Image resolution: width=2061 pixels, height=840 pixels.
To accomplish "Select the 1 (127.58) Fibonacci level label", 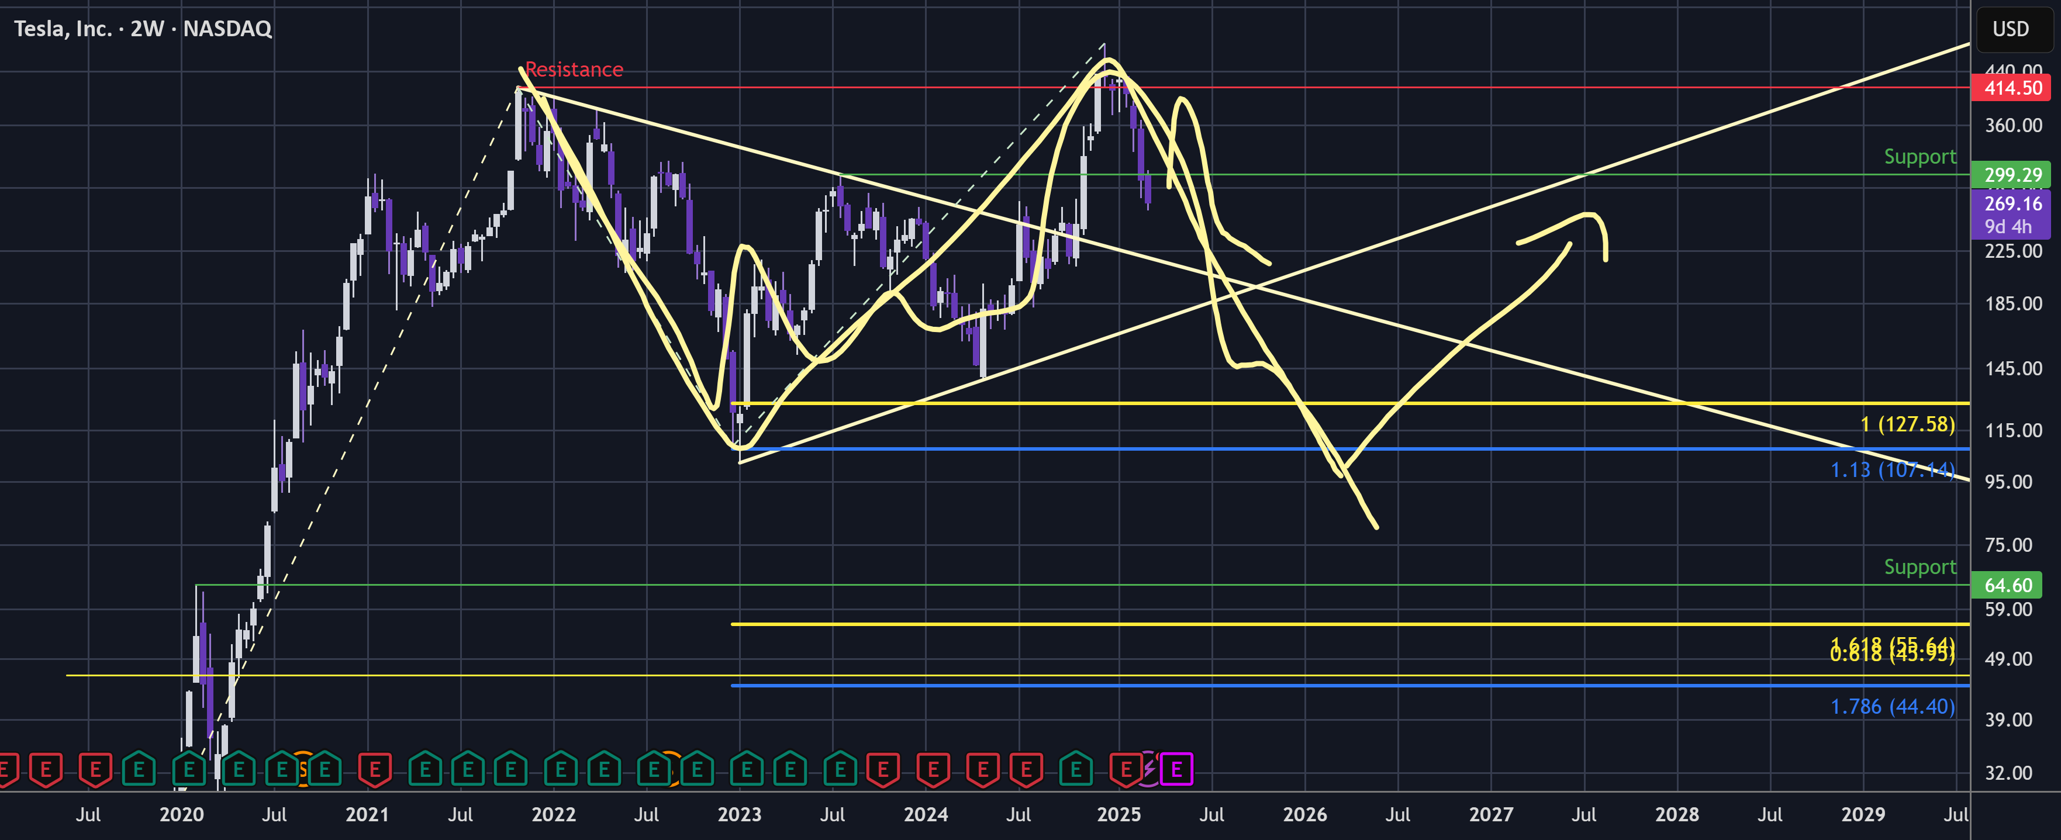I will click(1907, 424).
